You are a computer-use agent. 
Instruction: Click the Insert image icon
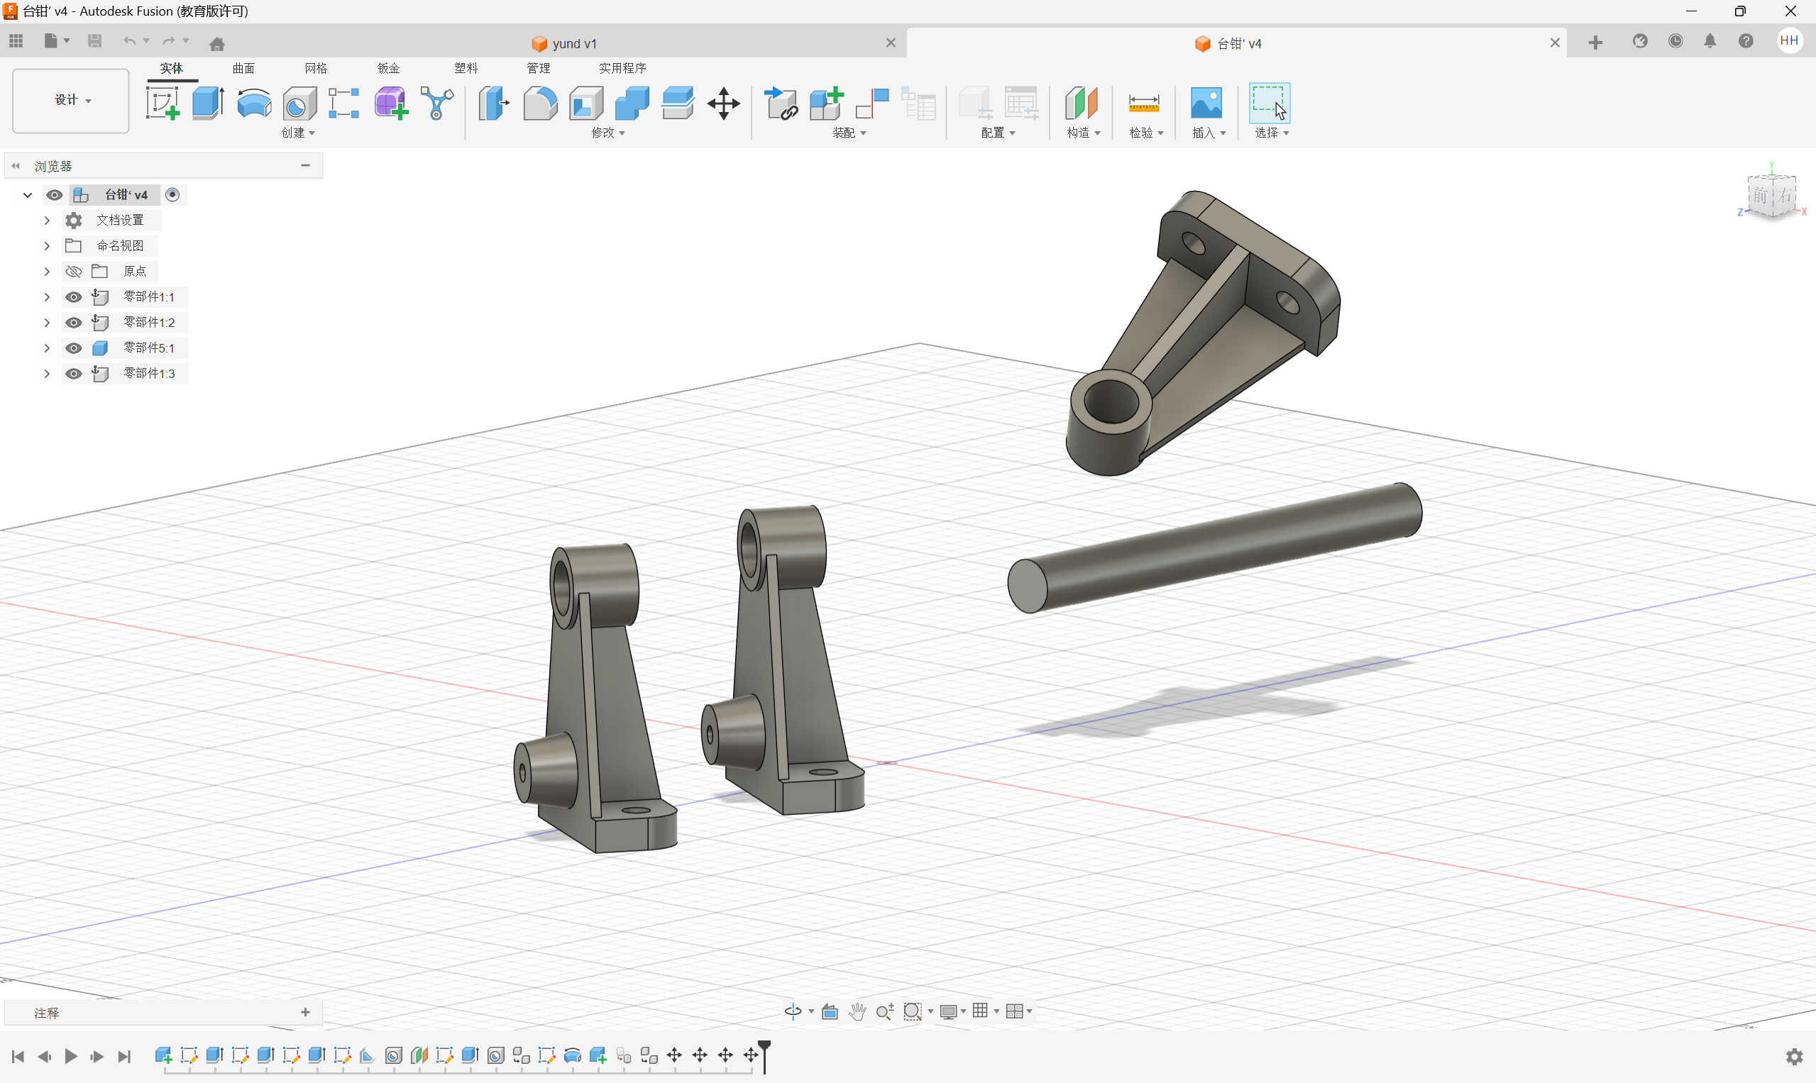(1206, 103)
